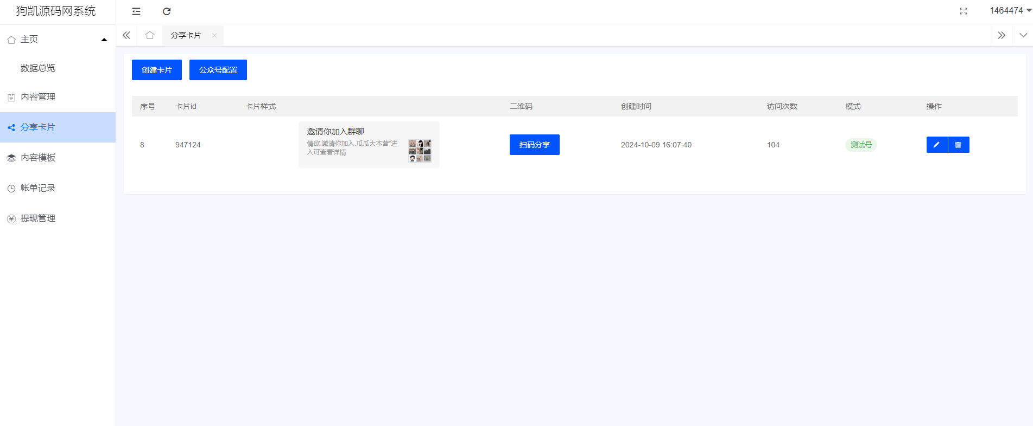Open 数据总览 in the sidebar
This screenshot has width=1033, height=426.
click(38, 68)
